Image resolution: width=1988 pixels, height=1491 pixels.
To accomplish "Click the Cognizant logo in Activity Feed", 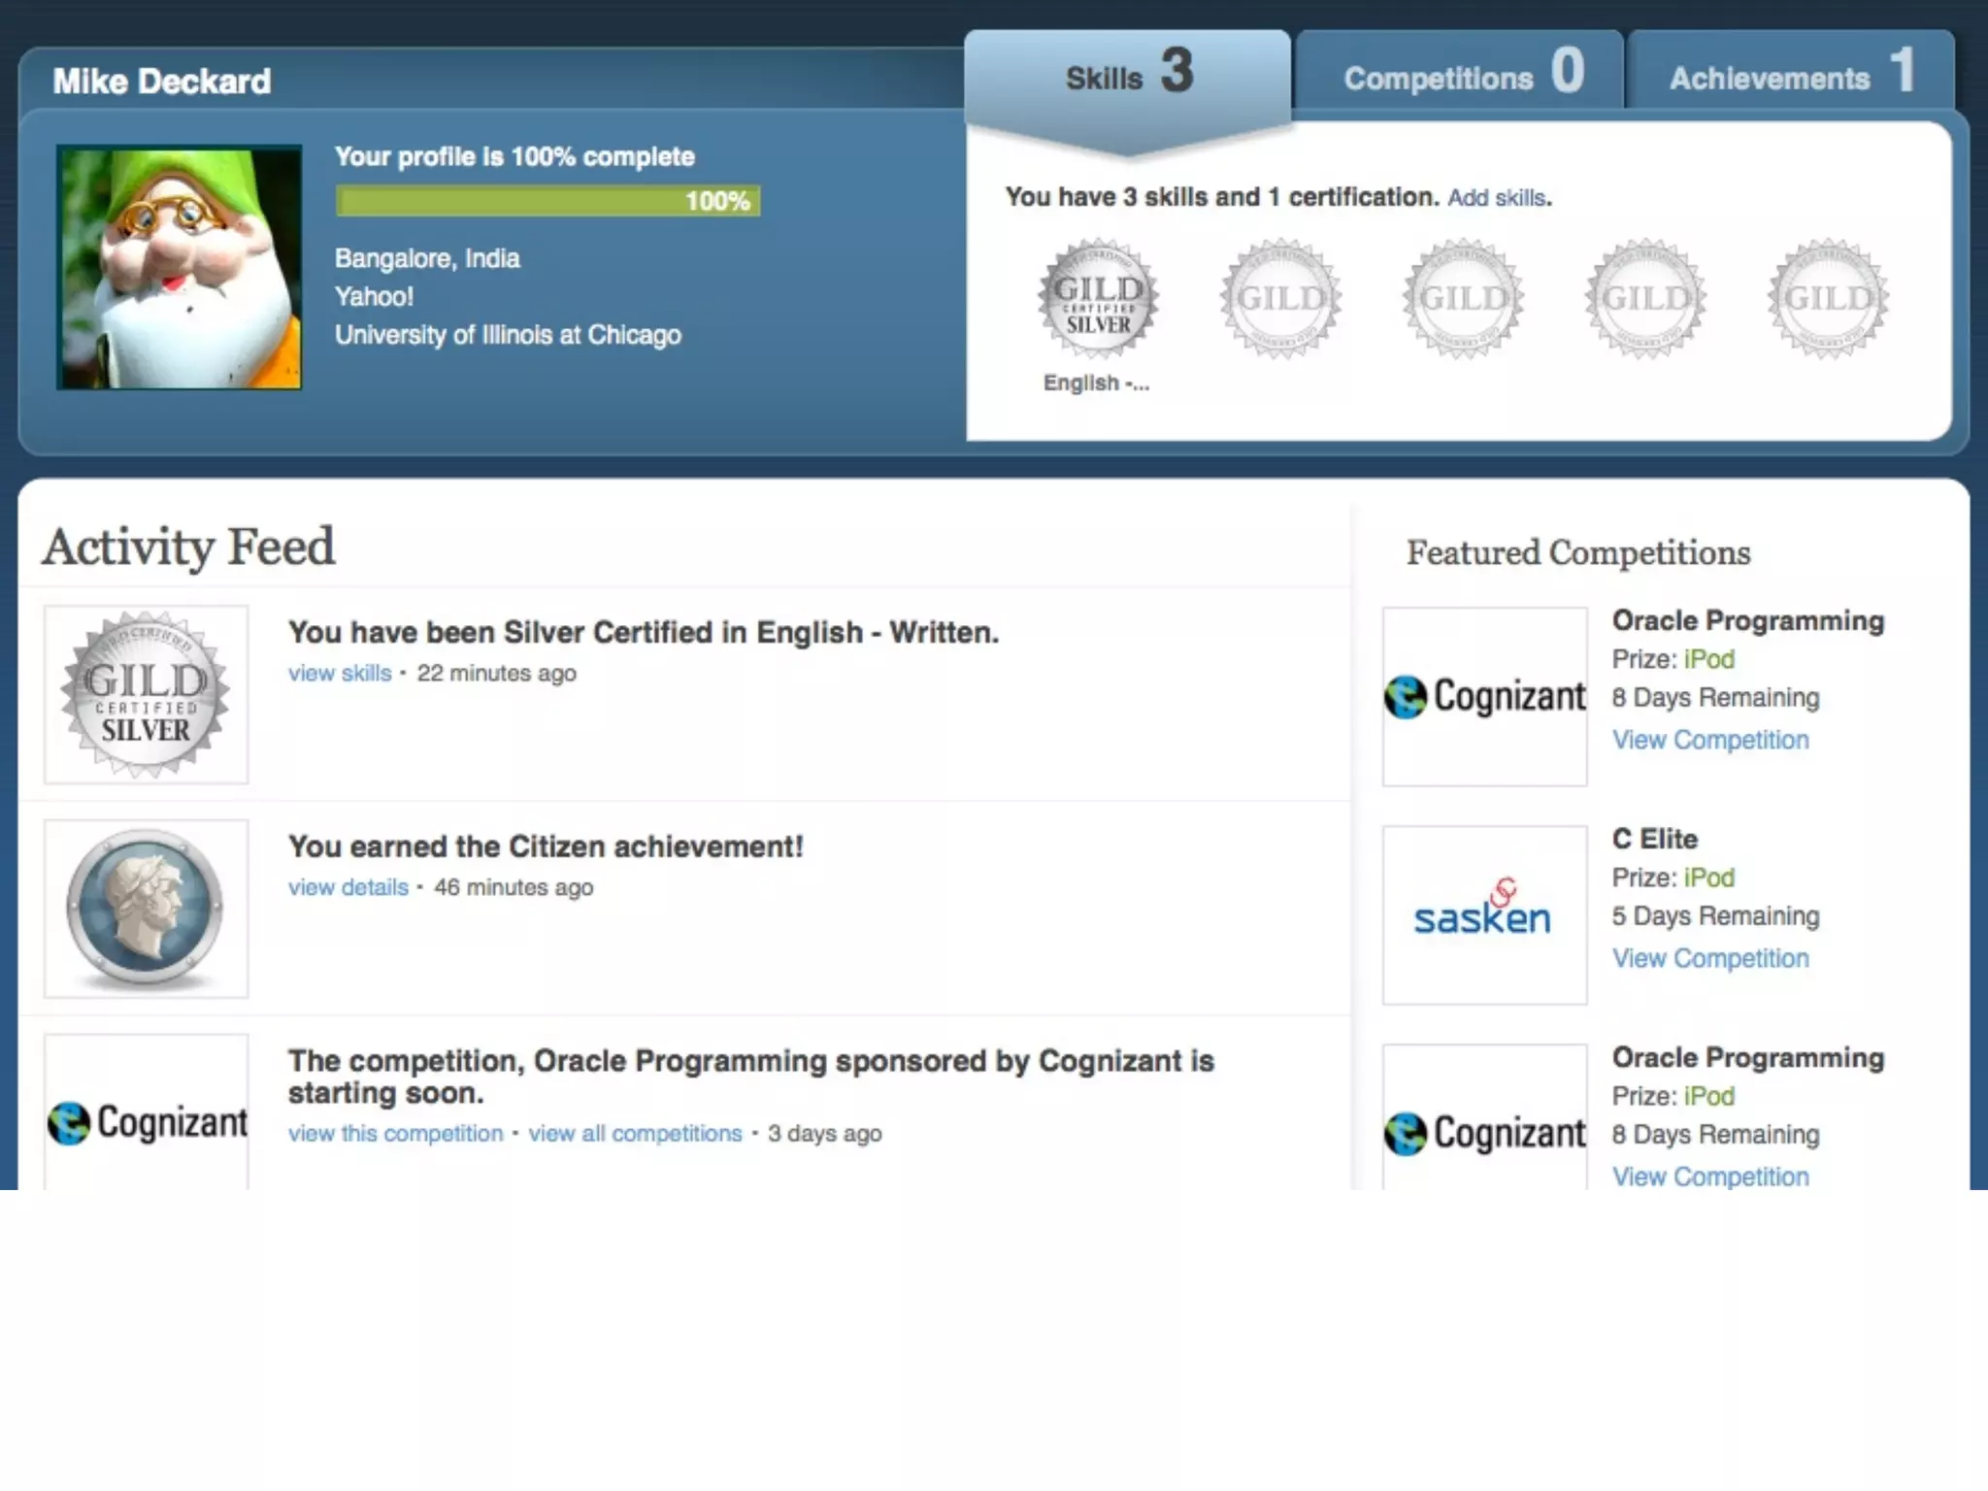I will coord(146,1121).
